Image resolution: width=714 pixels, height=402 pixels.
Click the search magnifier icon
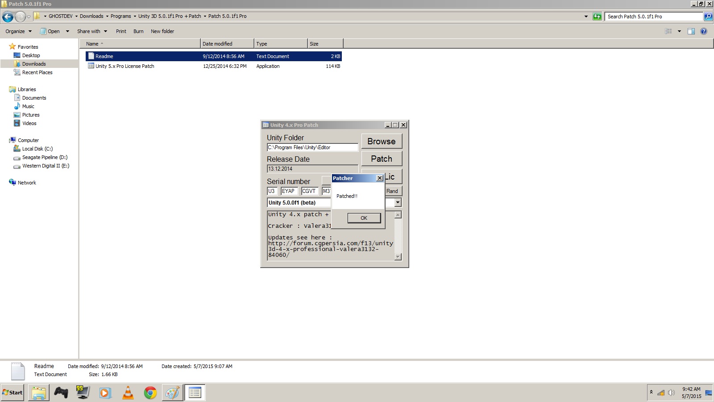(x=708, y=17)
